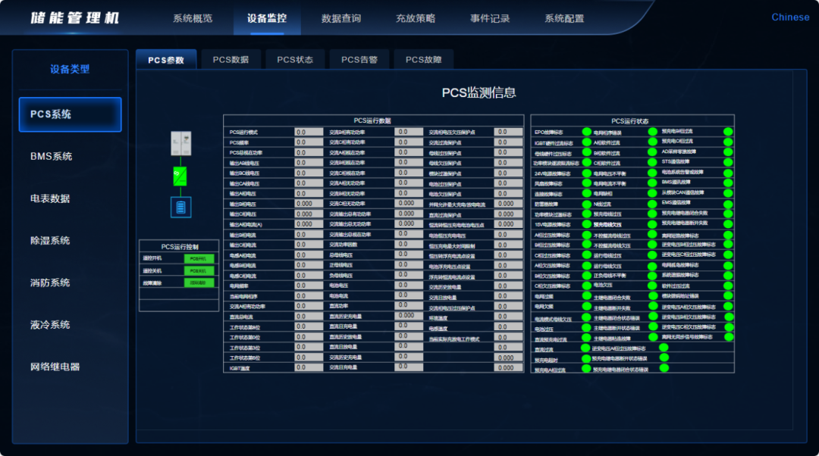Click the 直流功率 value field
819x456 pixels.
[409, 305]
